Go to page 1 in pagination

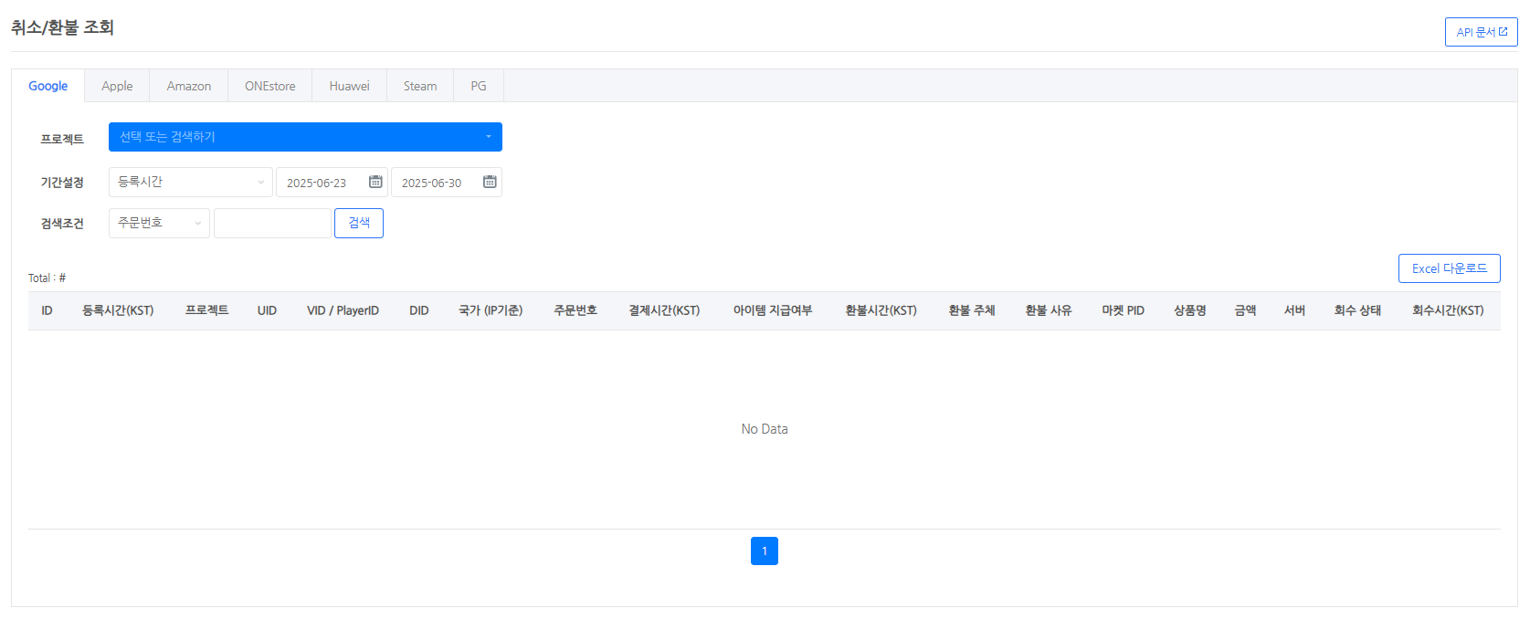tap(765, 551)
